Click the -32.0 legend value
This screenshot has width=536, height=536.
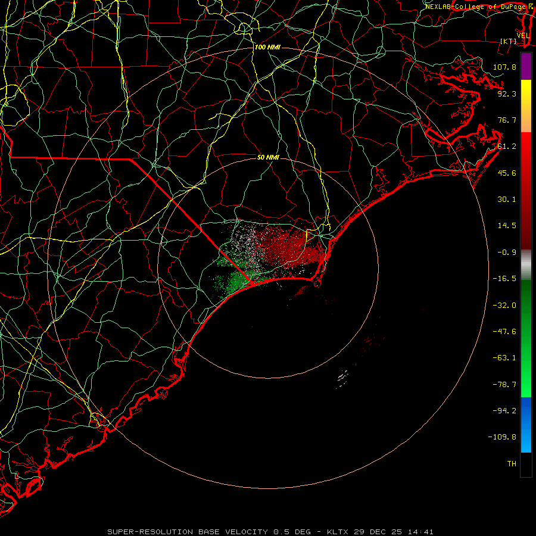504,306
